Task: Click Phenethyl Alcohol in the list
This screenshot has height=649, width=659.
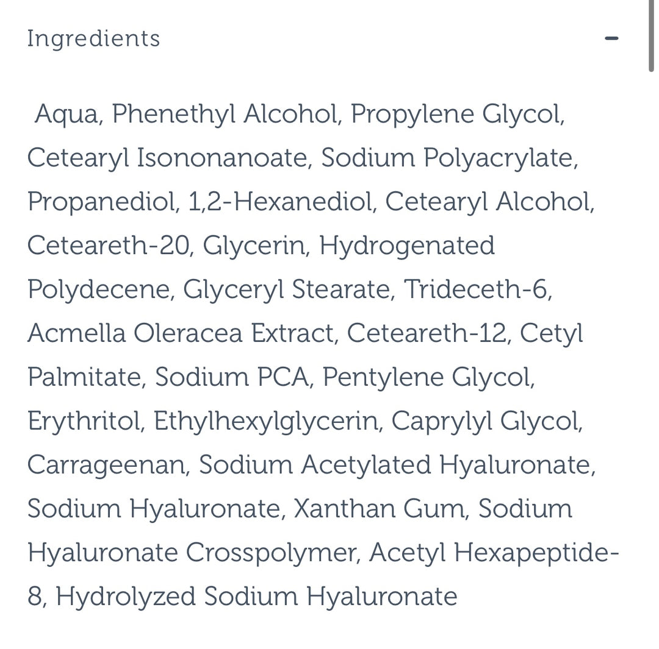Action: pyautogui.click(x=225, y=114)
